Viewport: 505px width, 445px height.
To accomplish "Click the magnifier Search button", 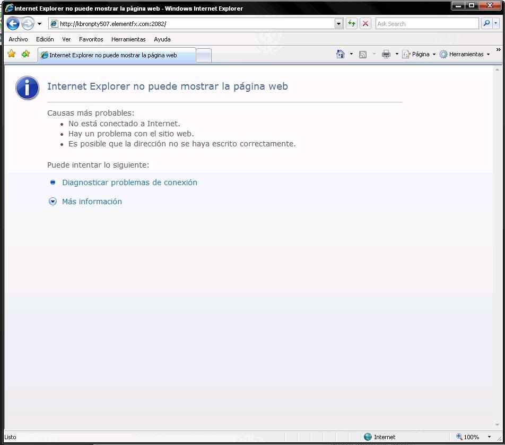I will [x=486, y=23].
